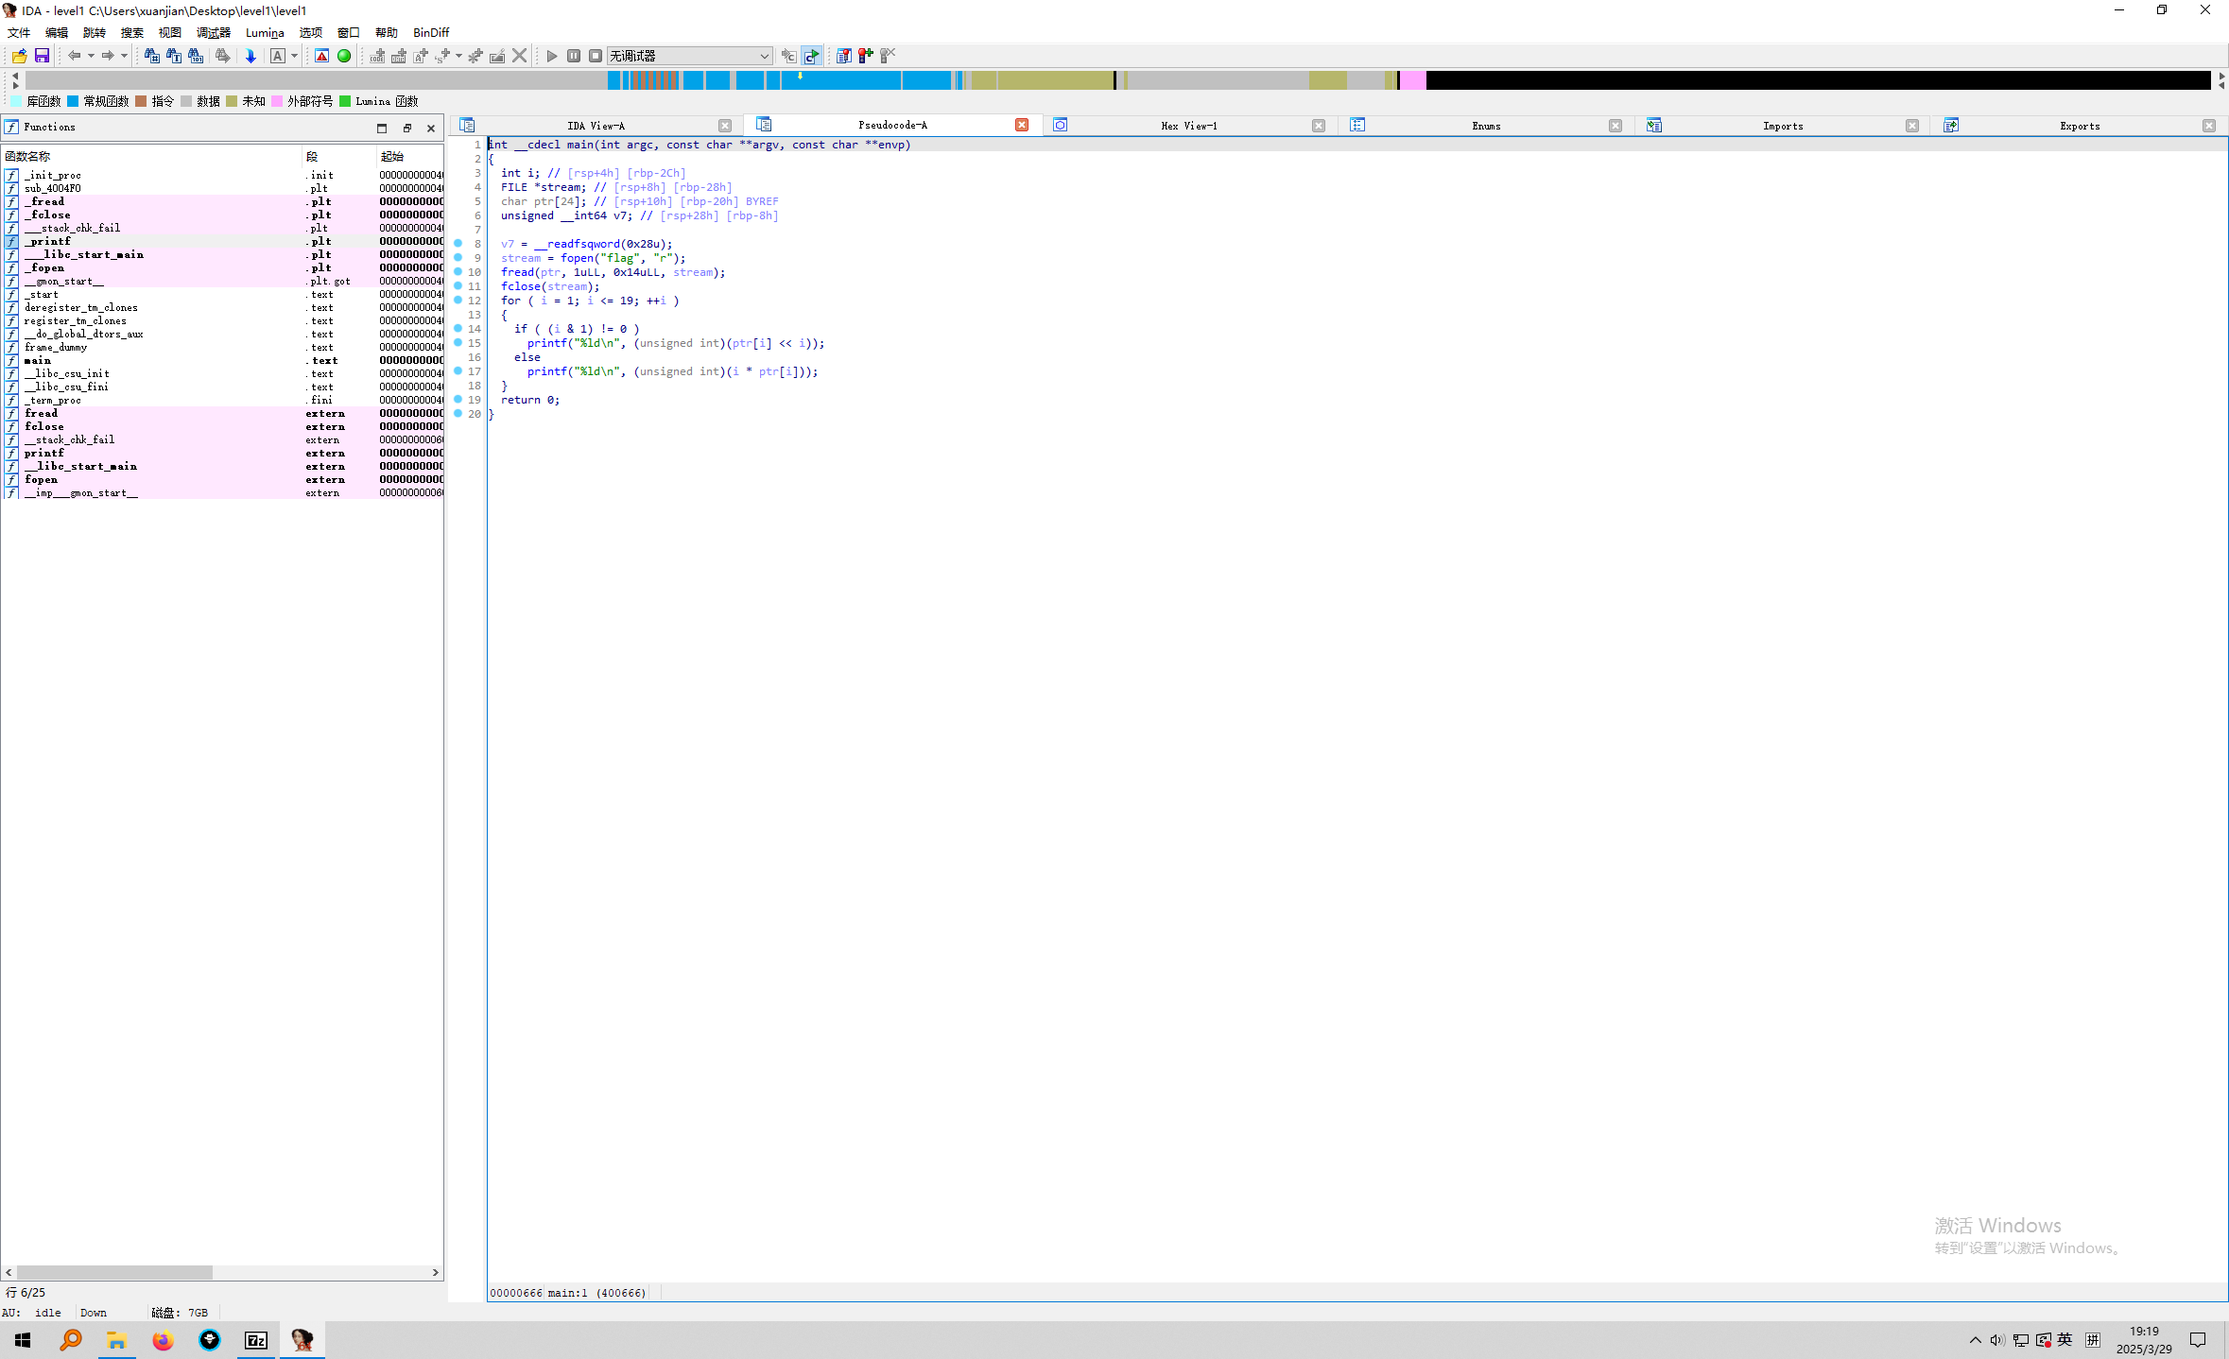This screenshot has width=2229, height=1359.
Task: Click the stop process square button
Action: pyautogui.click(x=596, y=56)
